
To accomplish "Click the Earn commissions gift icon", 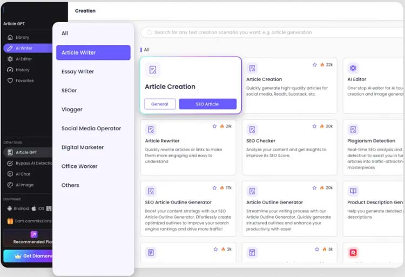I will coord(10,221).
